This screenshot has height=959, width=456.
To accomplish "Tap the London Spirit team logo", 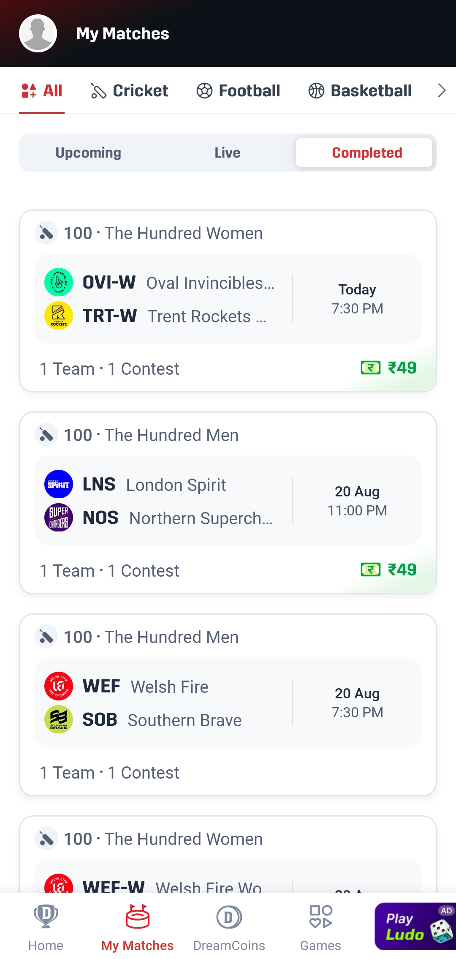I will (59, 484).
